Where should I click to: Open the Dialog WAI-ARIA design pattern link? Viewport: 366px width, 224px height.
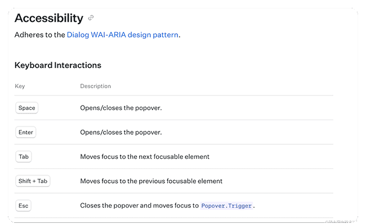(123, 35)
